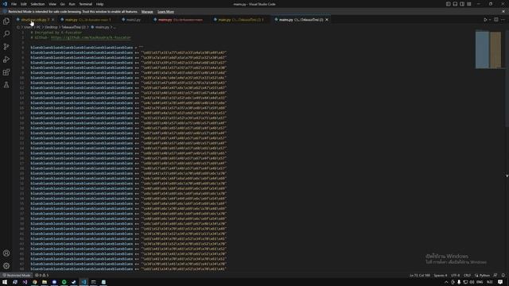The height and width of the screenshot is (286, 509).
Task: Open the Manage gear icon
Action: coord(6,266)
